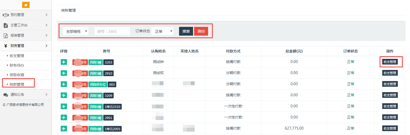Click the yen icon beside 财务管理

6,46
